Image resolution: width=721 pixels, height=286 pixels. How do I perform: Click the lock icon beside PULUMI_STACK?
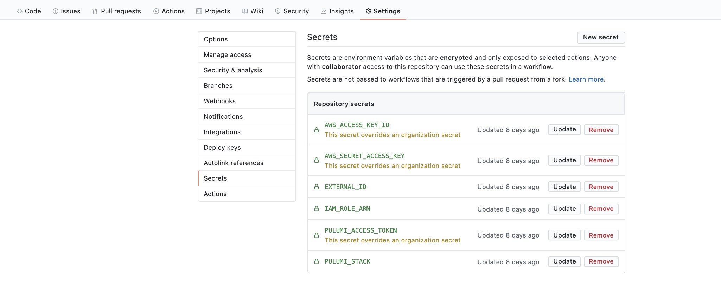point(317,261)
